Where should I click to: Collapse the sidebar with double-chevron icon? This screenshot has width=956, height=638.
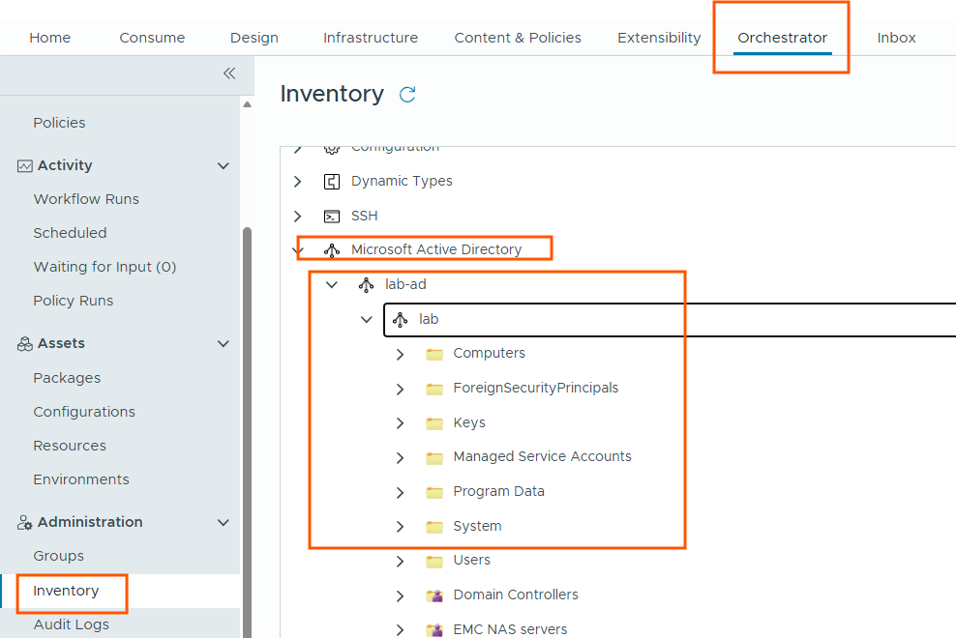(229, 73)
